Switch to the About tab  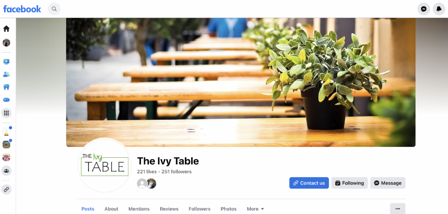tap(111, 209)
